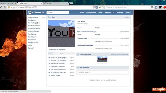Open люди in the VK header menu

click(x=82, y=12)
